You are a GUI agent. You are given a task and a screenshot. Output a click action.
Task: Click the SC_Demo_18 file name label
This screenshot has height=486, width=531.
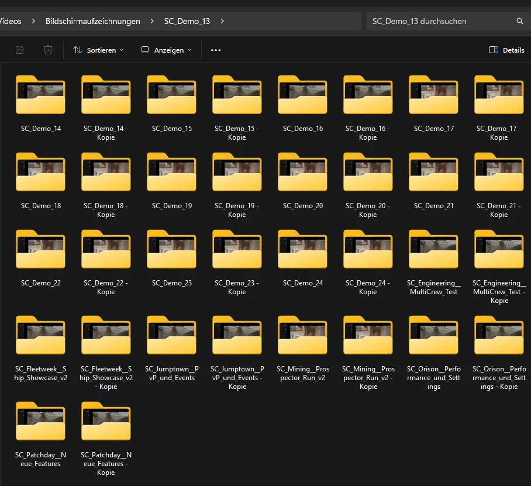(x=40, y=206)
